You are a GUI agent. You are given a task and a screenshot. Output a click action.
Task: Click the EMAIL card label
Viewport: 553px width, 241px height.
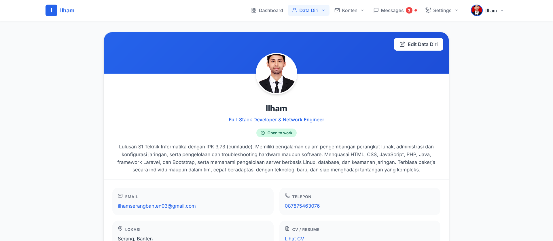(x=132, y=197)
